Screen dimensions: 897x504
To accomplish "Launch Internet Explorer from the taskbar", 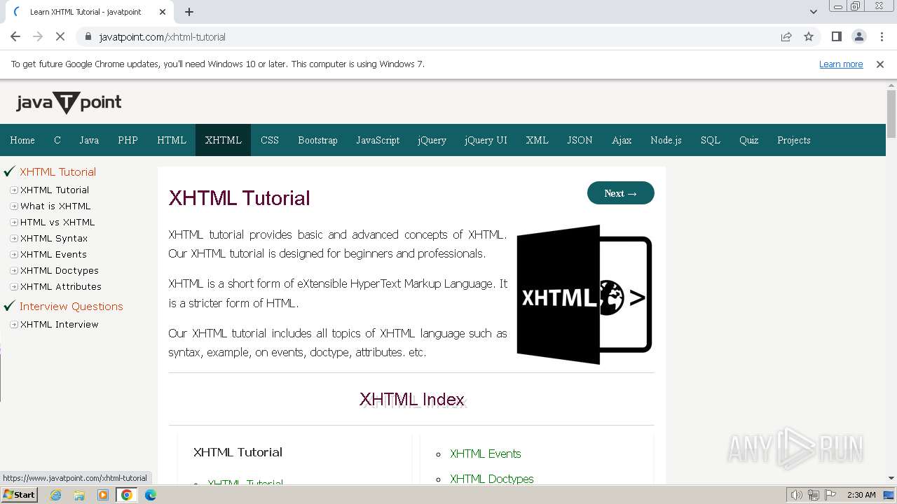I will 56,495.
